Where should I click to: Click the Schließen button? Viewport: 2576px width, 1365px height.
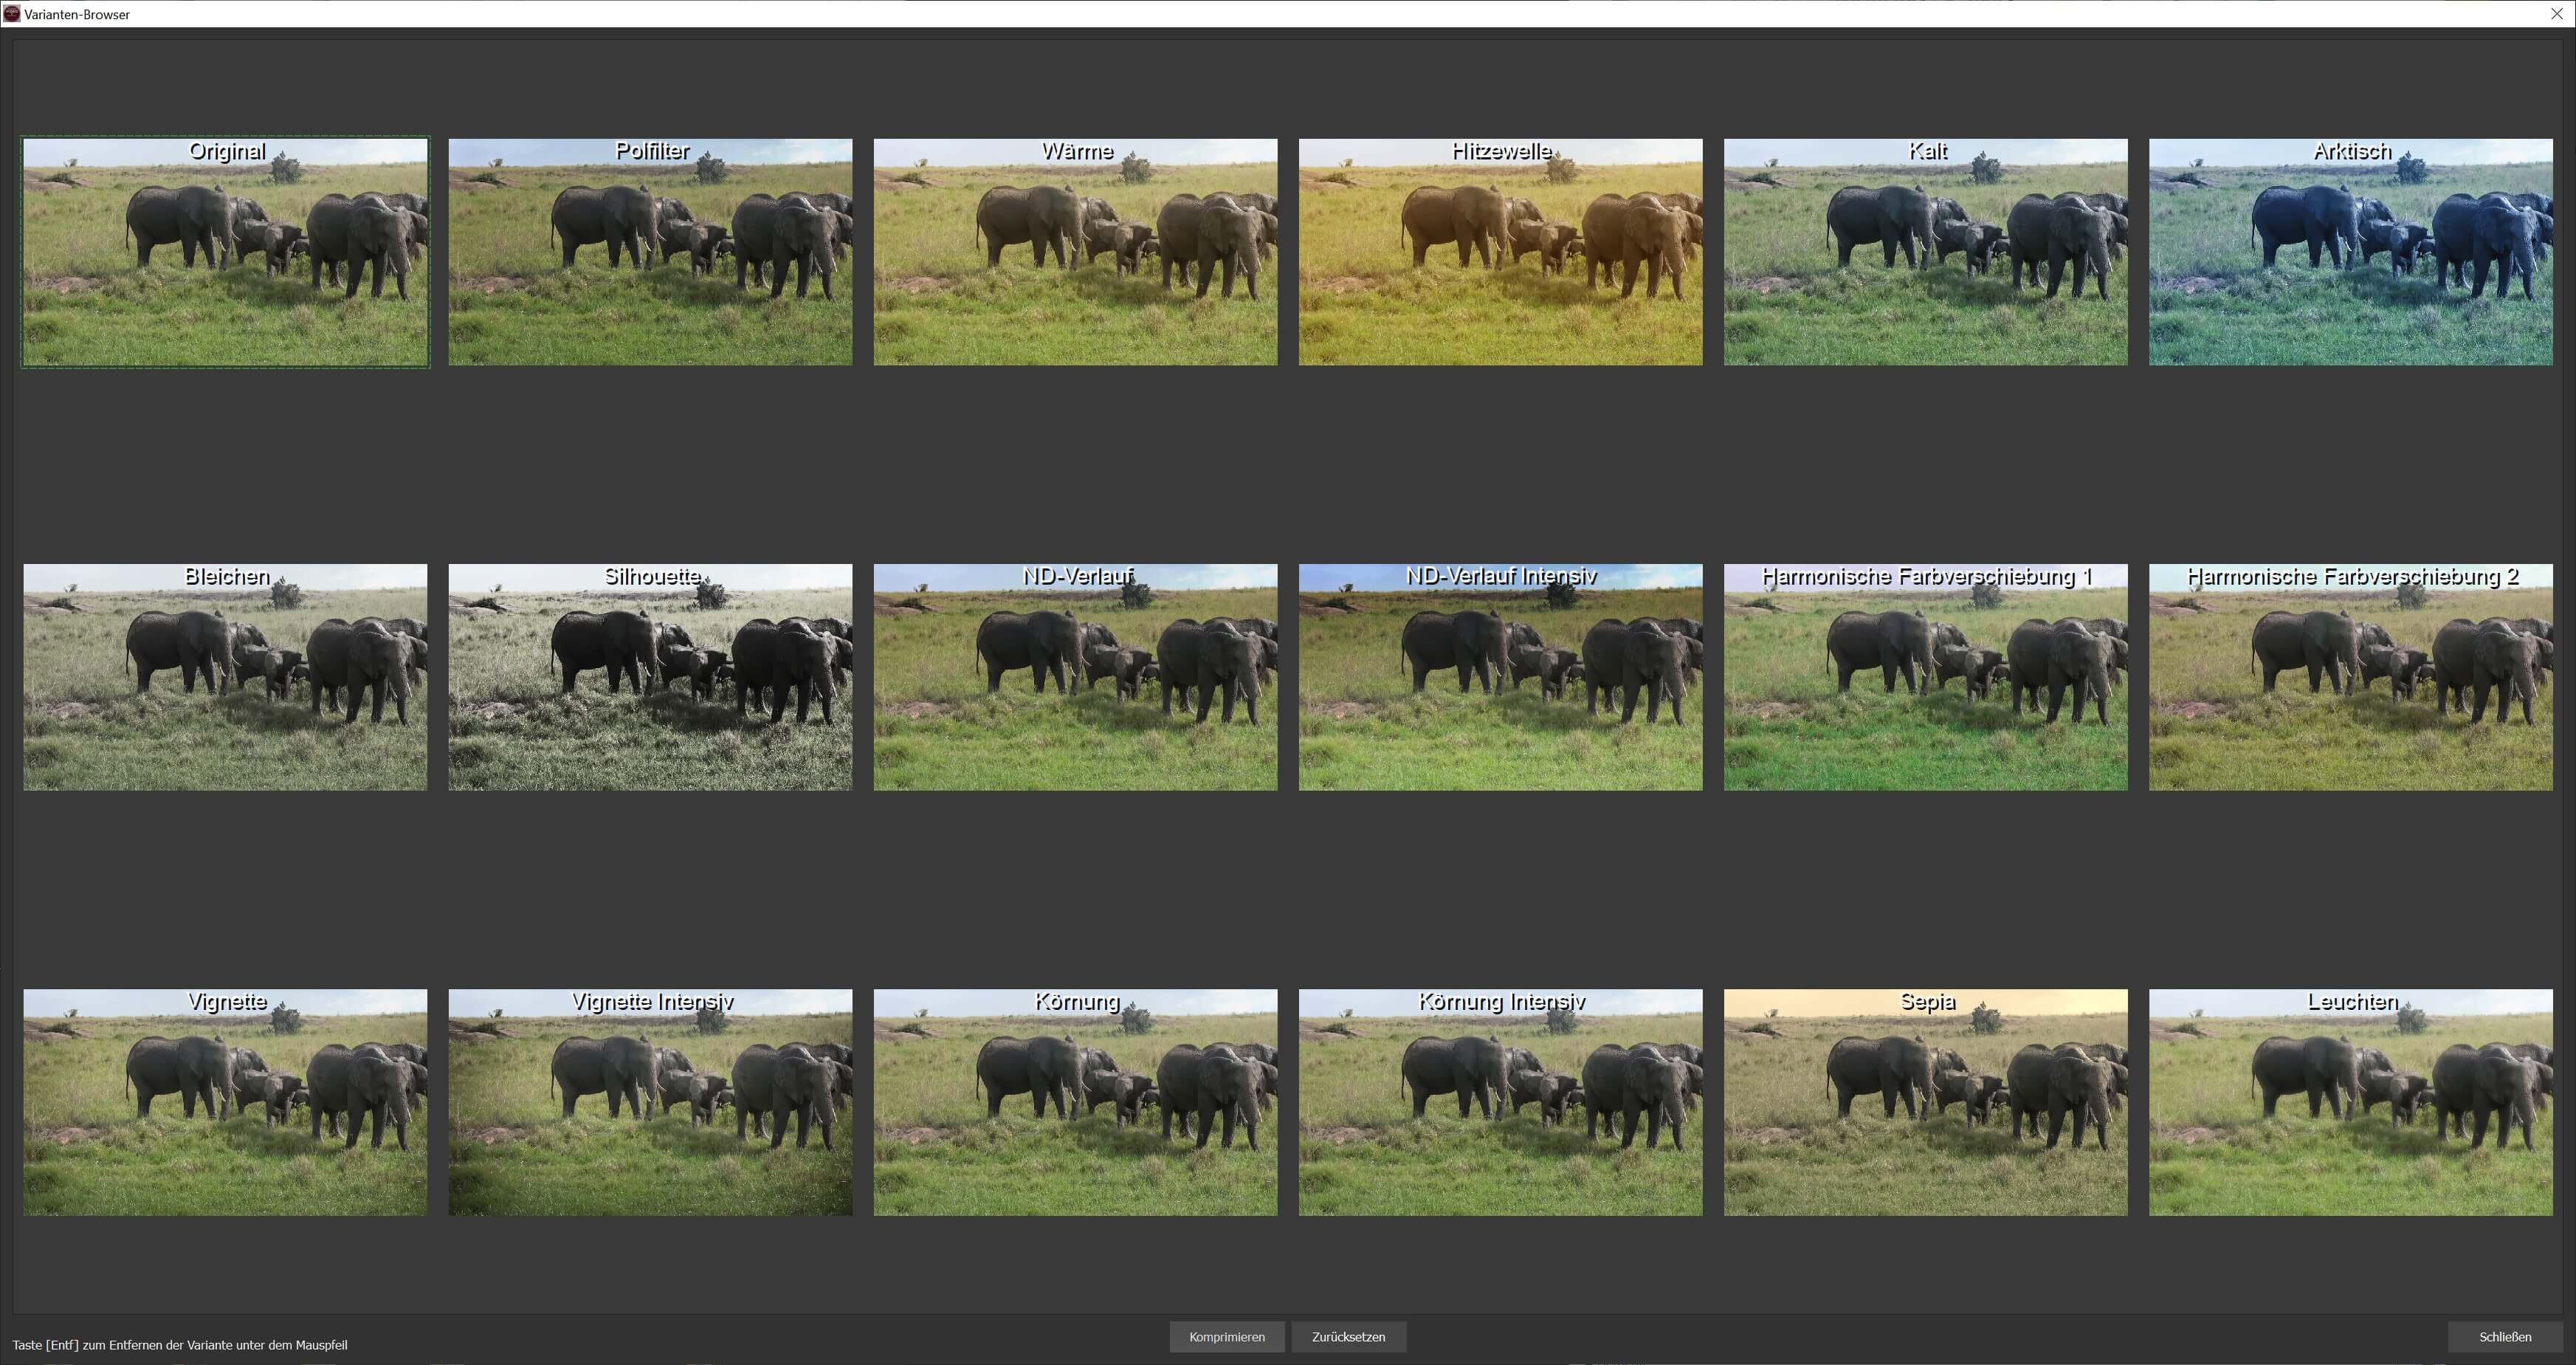click(x=2504, y=1337)
